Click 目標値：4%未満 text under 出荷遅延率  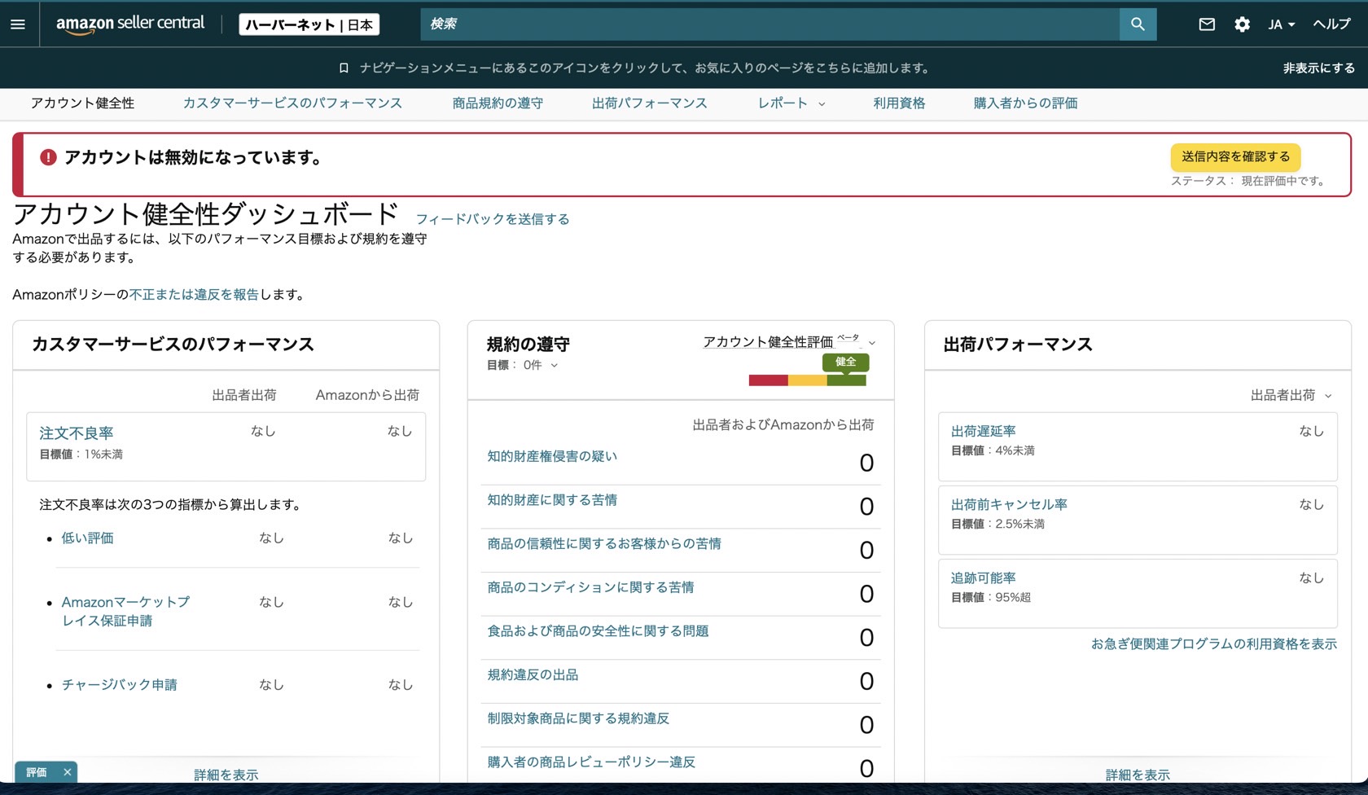coord(993,450)
